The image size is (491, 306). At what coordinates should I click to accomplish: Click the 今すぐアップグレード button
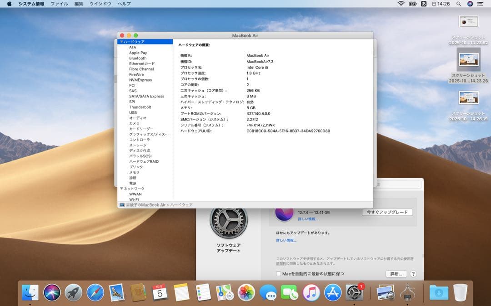pos(387,212)
